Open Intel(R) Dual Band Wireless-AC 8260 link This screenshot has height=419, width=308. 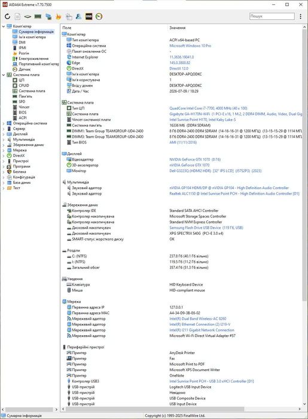click(x=197, y=318)
